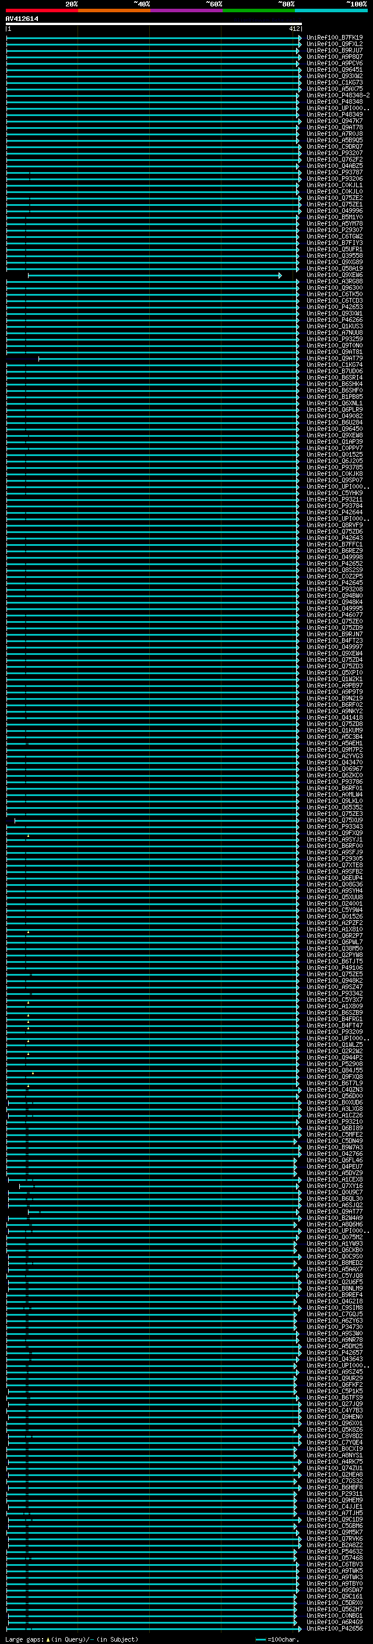
Task: Click the UniRef100_P93210 label
Action: tap(334, 1122)
